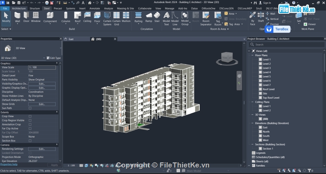Select the Curtain System tool
The height and width of the screenshot is (174, 326).
(x=107, y=19)
